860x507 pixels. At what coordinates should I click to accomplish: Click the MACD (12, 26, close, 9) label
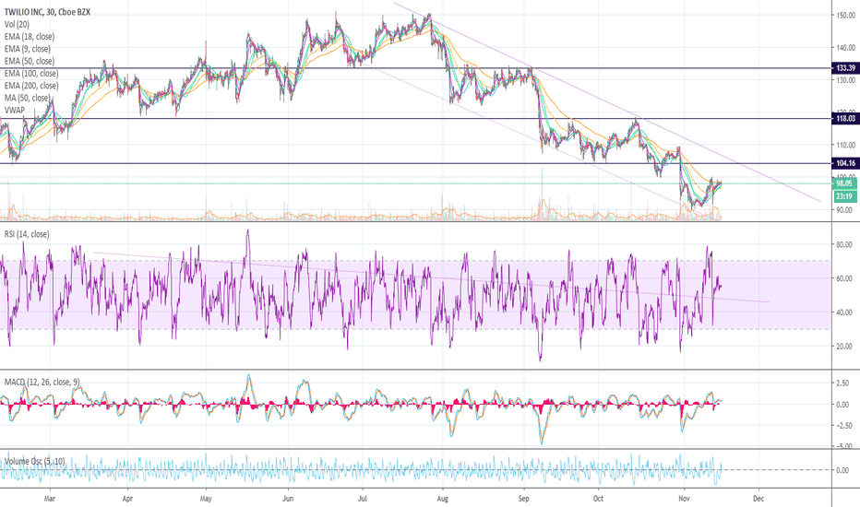pyautogui.click(x=42, y=382)
